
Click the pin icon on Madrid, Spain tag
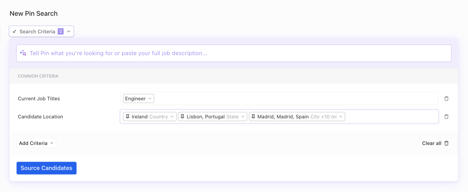253,117
